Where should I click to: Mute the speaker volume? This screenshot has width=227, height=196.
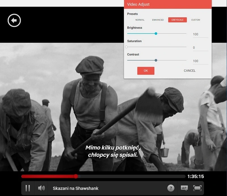click(41, 188)
